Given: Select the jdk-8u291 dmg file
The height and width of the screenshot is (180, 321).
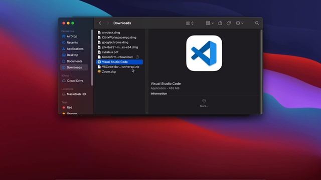Looking at the screenshot, I should pyautogui.click(x=119, y=47).
